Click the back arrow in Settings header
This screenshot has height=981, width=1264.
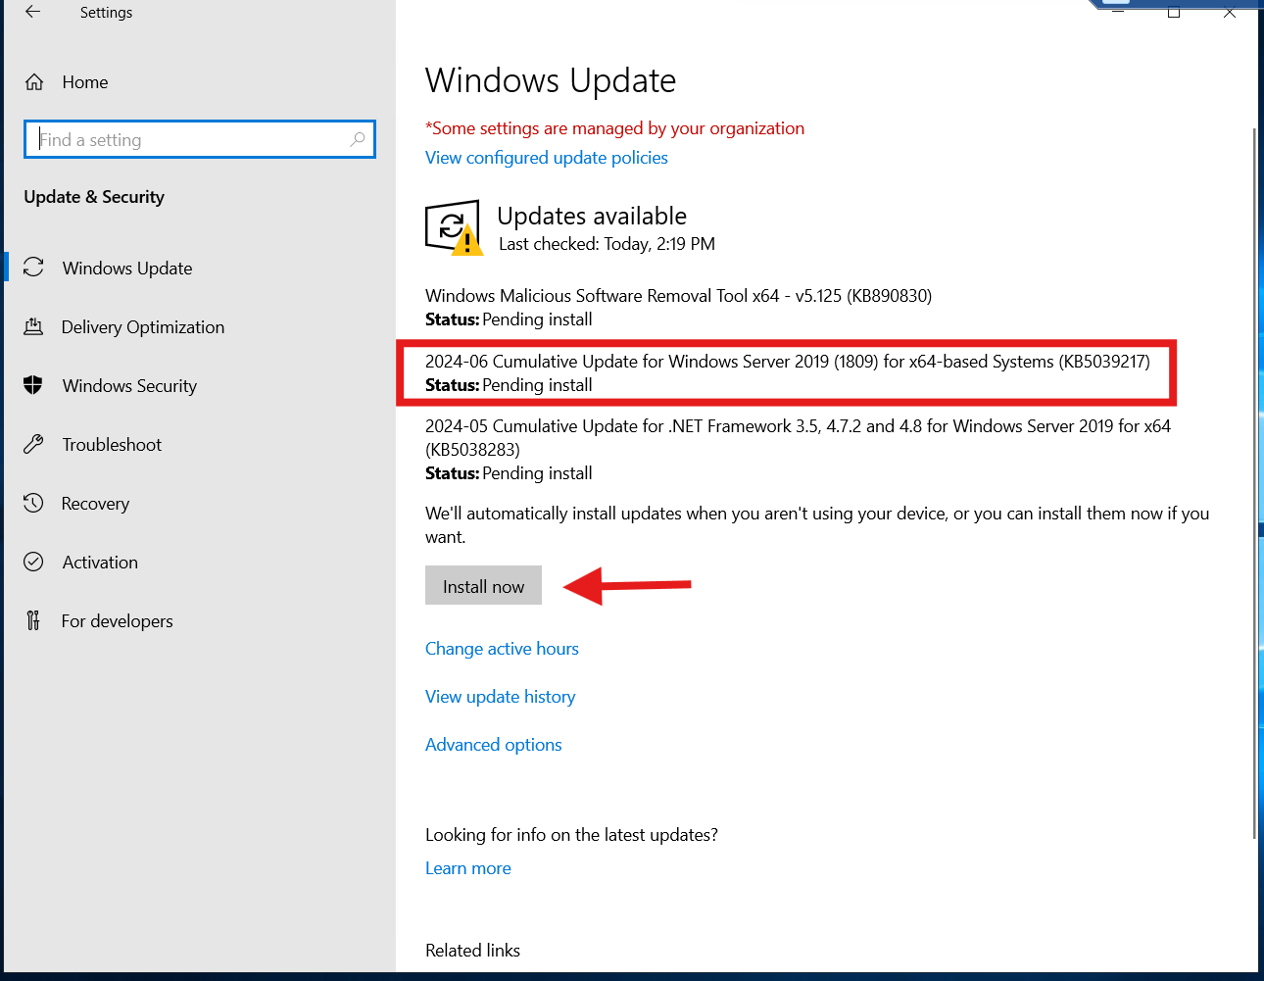click(33, 12)
